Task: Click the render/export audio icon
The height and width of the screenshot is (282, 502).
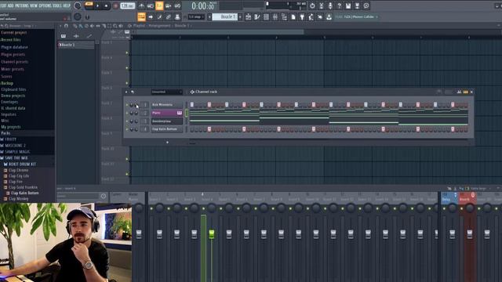Action: 357,5
